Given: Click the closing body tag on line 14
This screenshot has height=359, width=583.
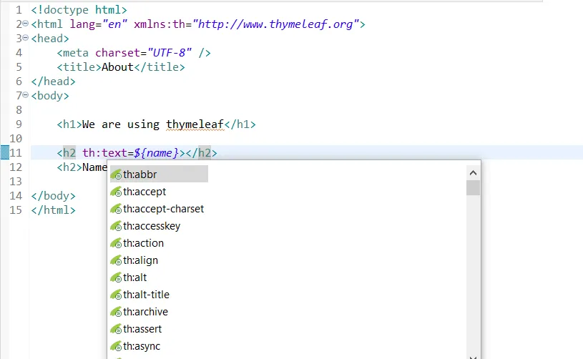Looking at the screenshot, I should [53, 196].
